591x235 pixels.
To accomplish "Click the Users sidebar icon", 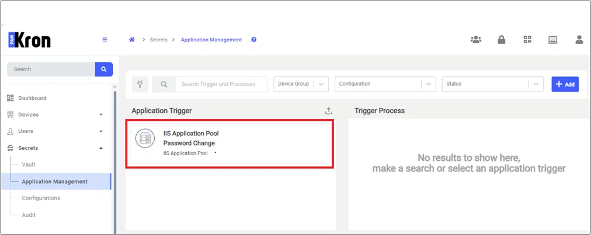I will tap(11, 131).
